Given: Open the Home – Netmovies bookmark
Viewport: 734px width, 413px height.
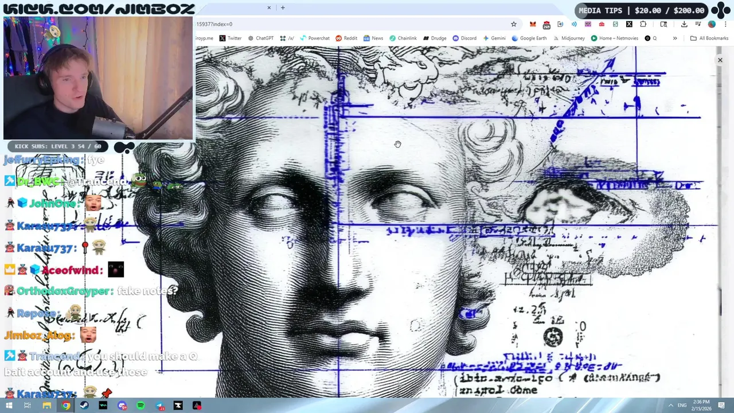Looking at the screenshot, I should coord(614,38).
